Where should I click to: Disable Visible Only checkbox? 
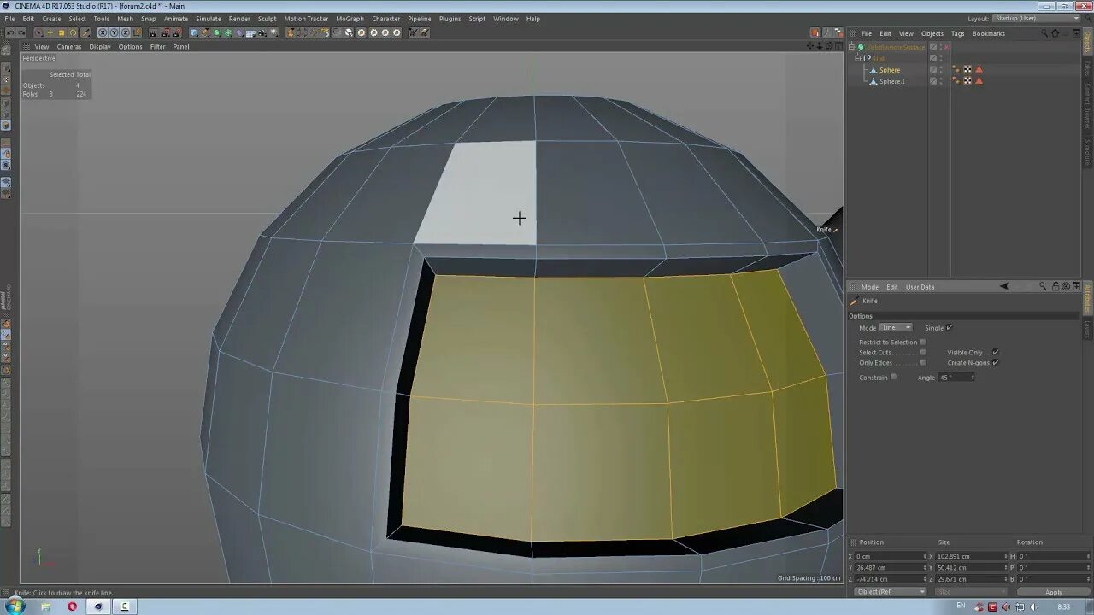[996, 353]
